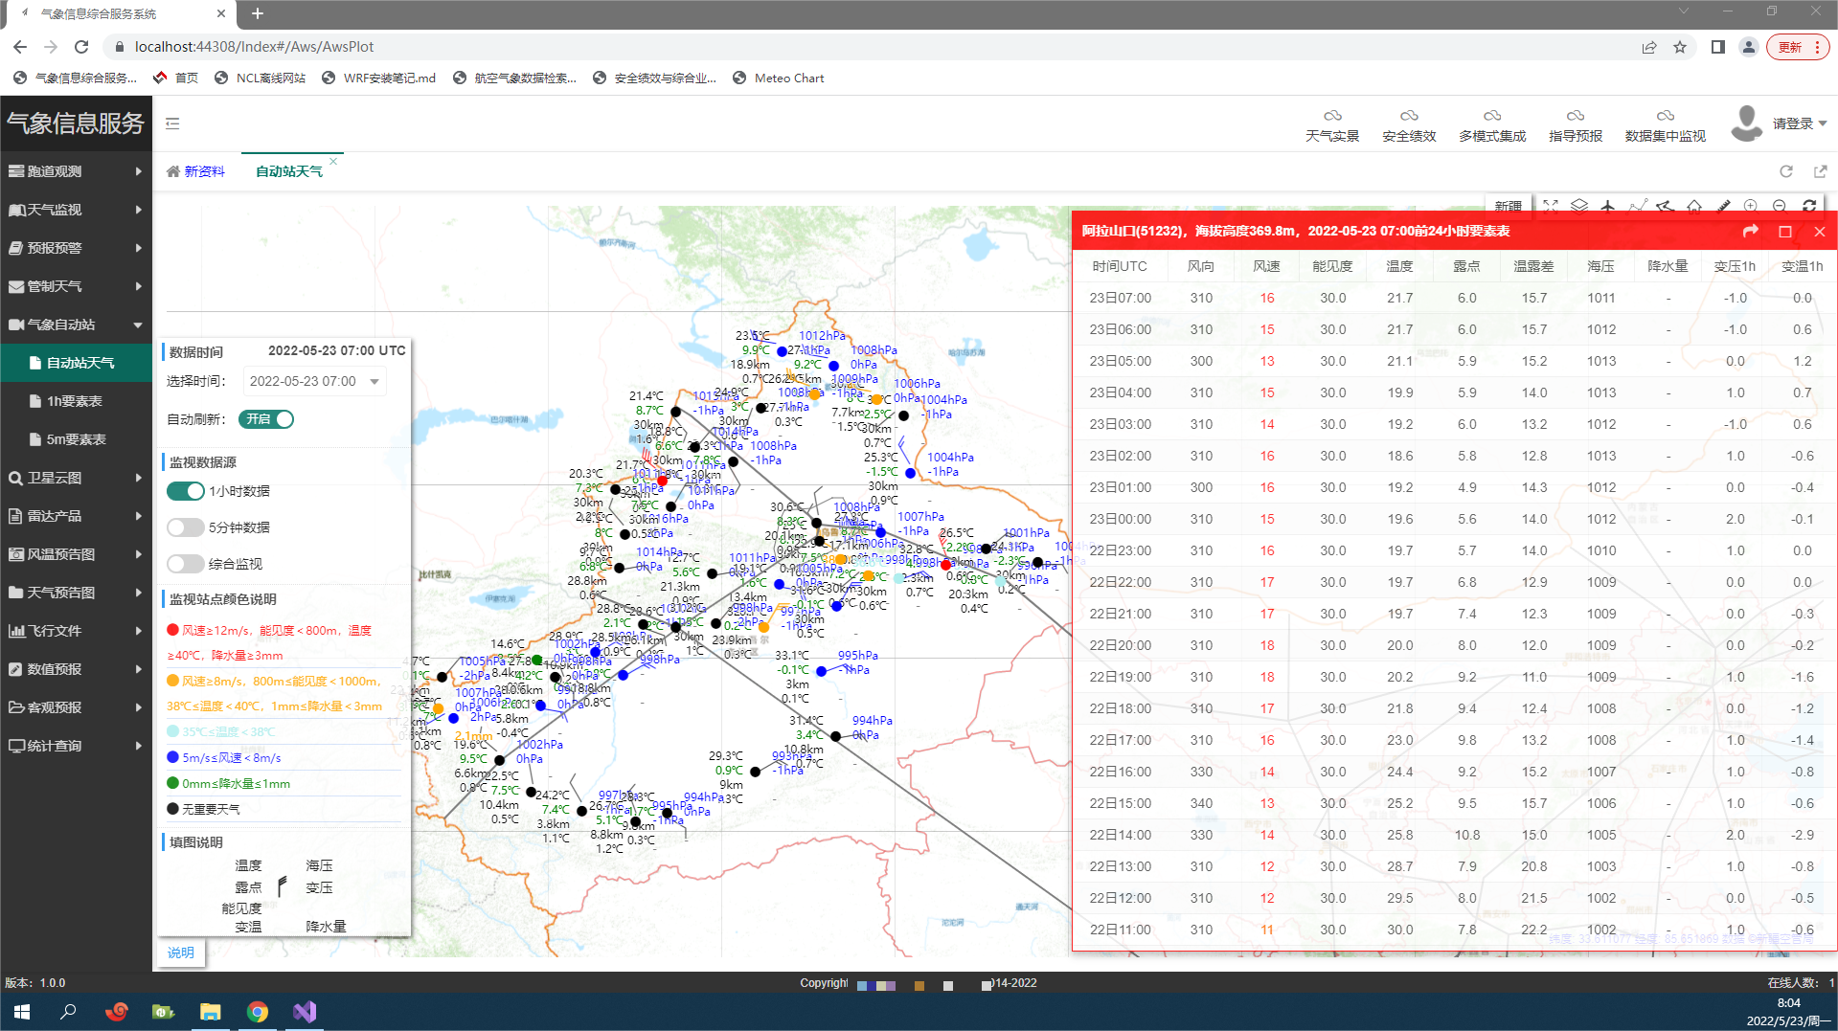Click the blue legend dot 5m/s≤风速

tap(173, 757)
